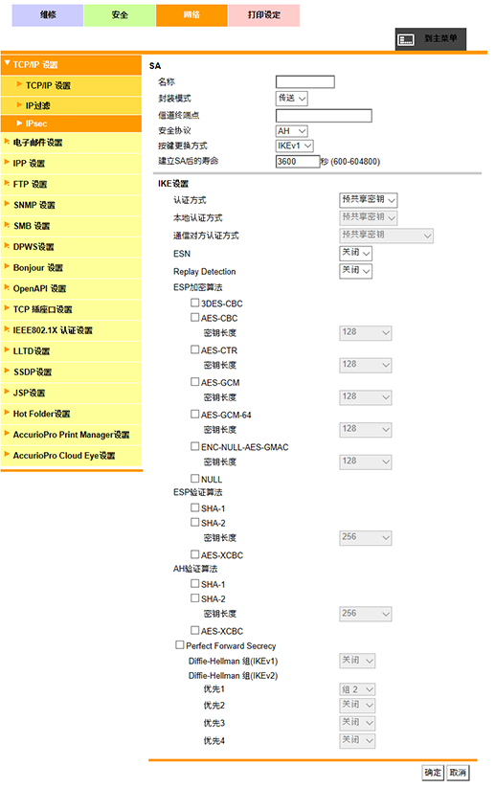Open AccurioPro Cloud Eye设置

[72, 456]
